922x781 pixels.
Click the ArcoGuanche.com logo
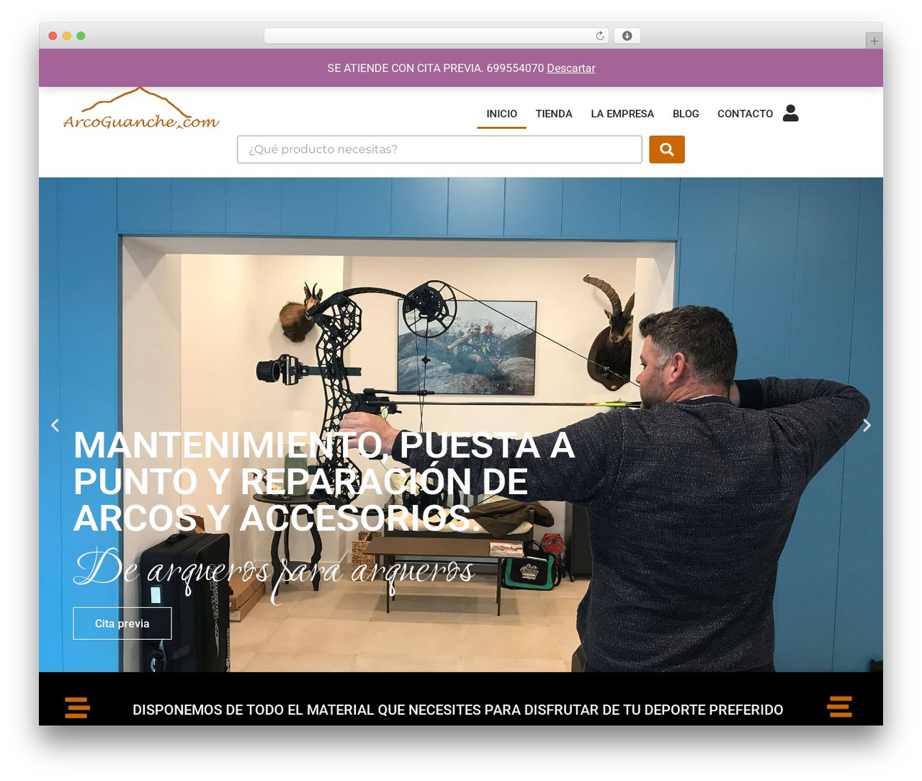pyautogui.click(x=141, y=109)
